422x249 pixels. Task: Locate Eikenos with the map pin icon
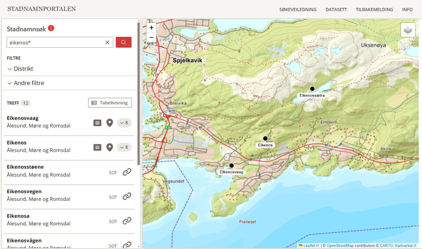pos(110,147)
